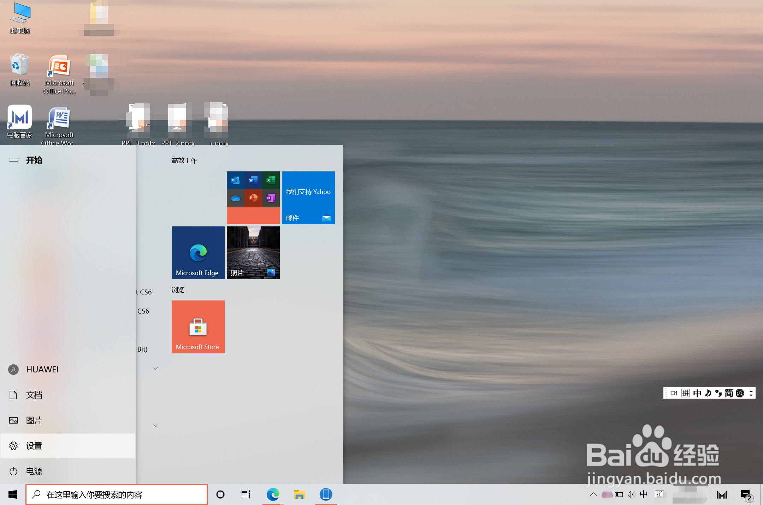Open Cortana circle icon on taskbar
763x505 pixels.
point(220,494)
